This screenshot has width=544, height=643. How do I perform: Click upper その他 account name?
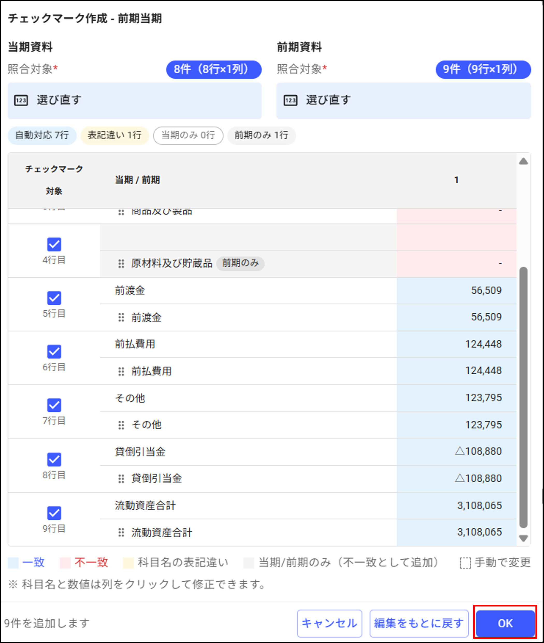tap(130, 398)
